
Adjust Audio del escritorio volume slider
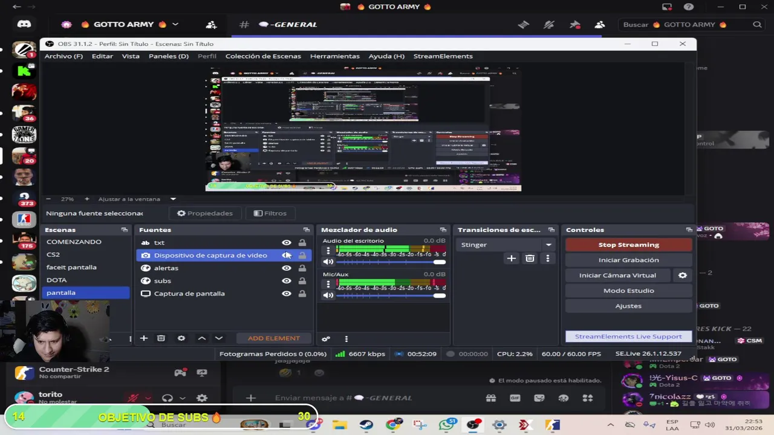[391, 262]
